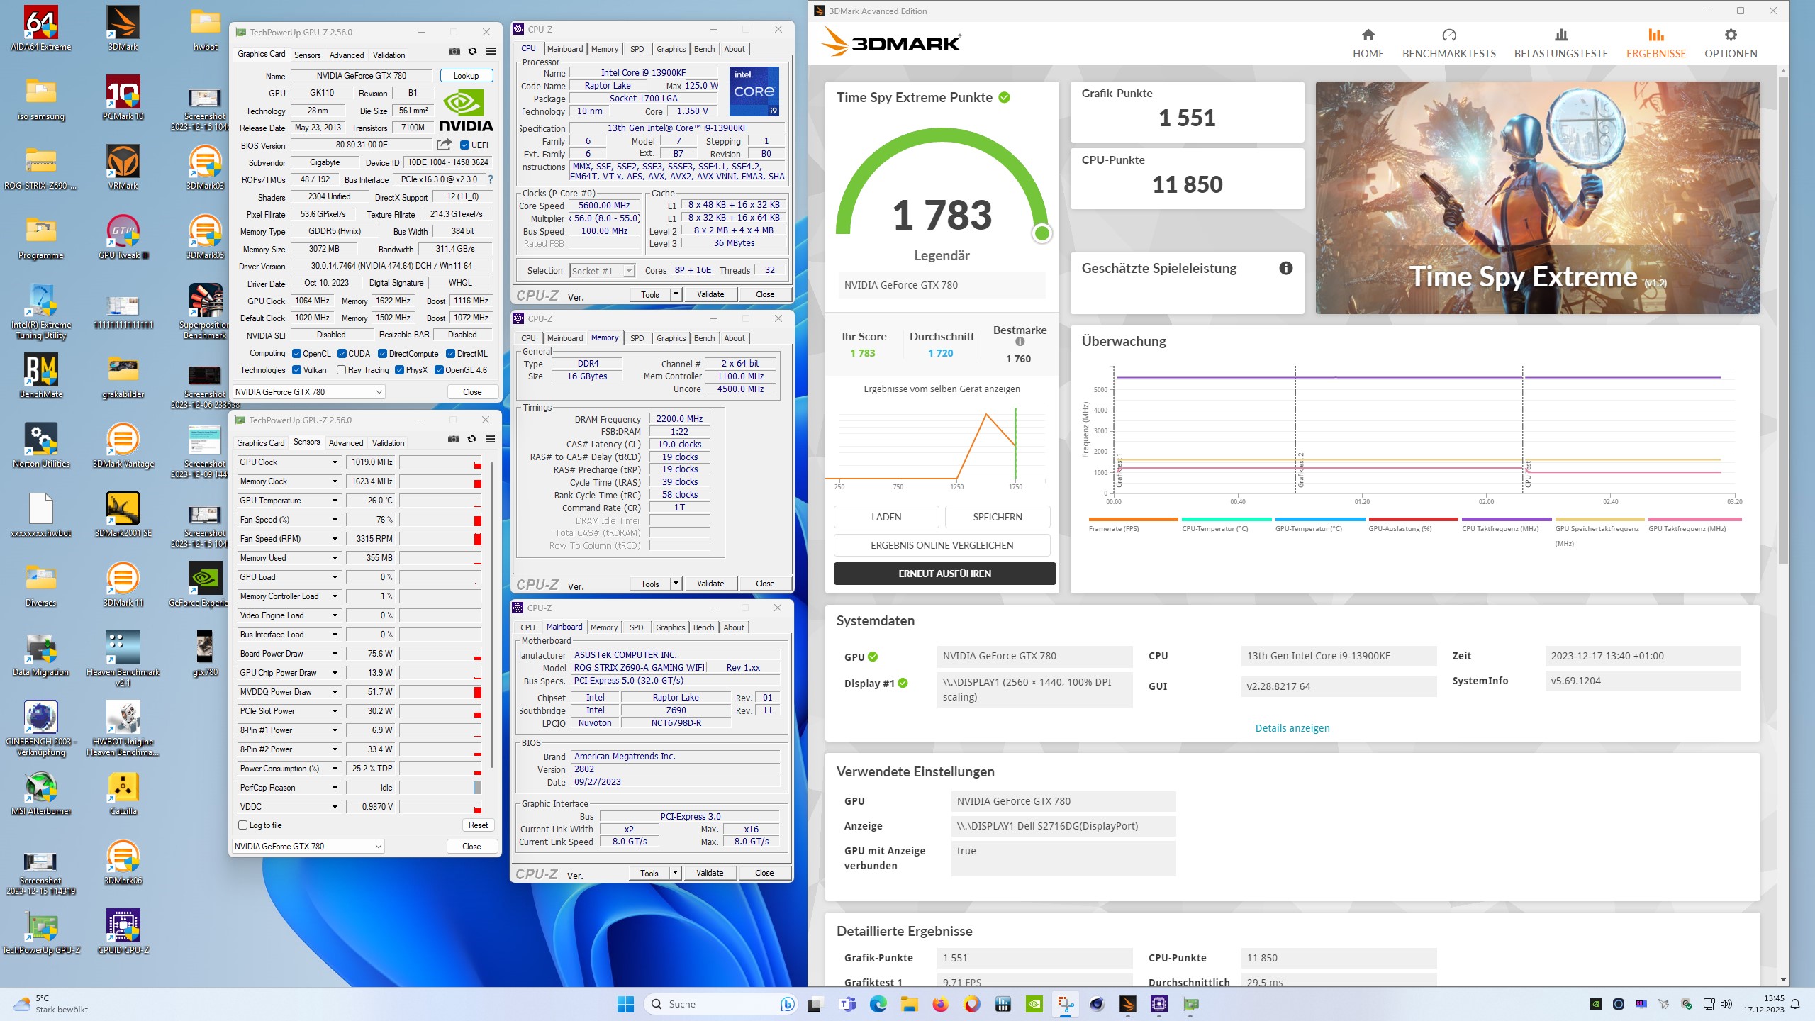
Task: Open PCMark 10 desktop icon
Action: [123, 98]
